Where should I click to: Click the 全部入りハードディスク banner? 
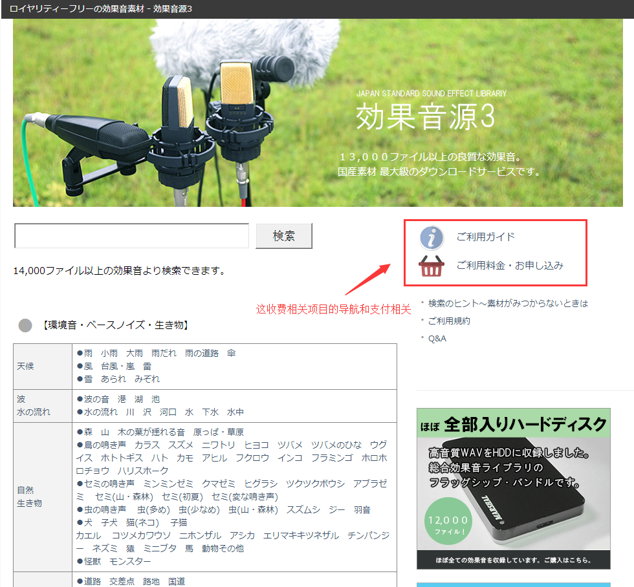point(514,489)
